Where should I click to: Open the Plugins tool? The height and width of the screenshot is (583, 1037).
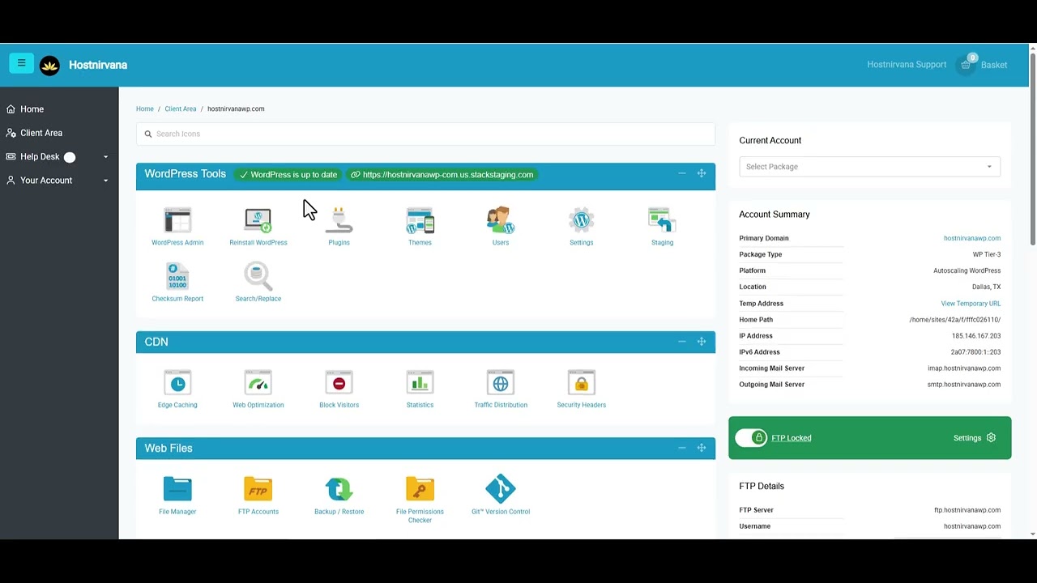coord(339,220)
